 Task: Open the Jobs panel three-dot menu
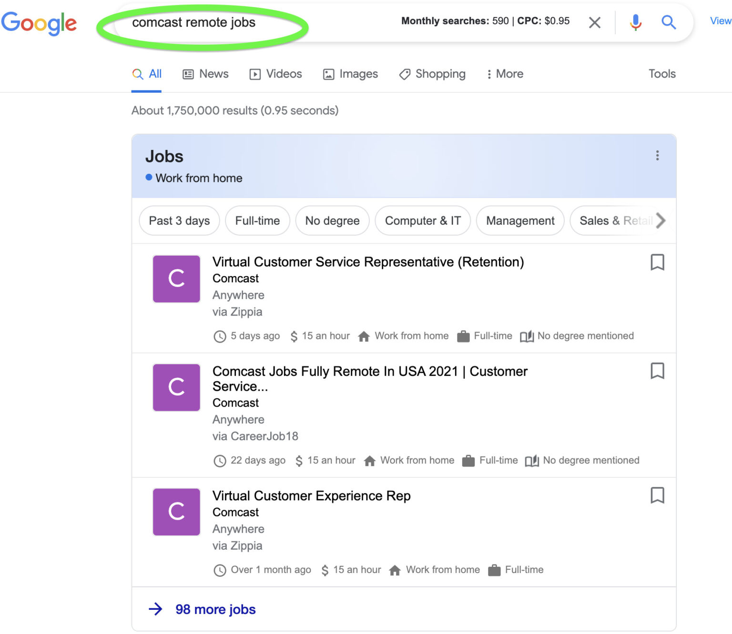point(657,155)
